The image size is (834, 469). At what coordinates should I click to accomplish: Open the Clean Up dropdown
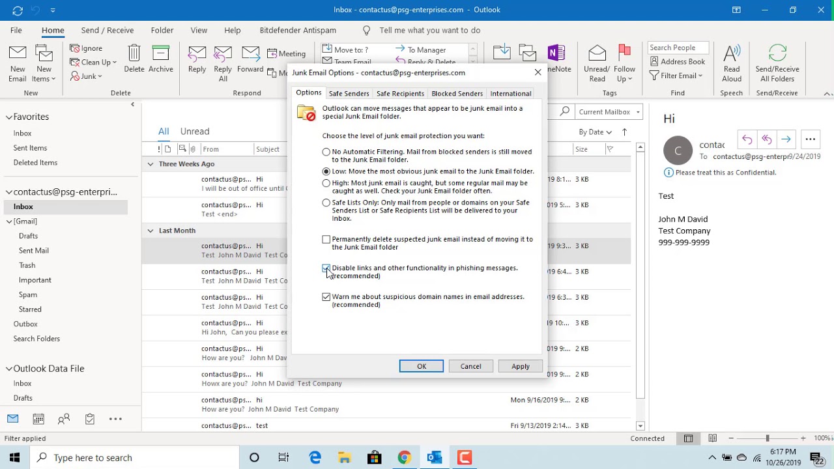pyautogui.click(x=93, y=63)
